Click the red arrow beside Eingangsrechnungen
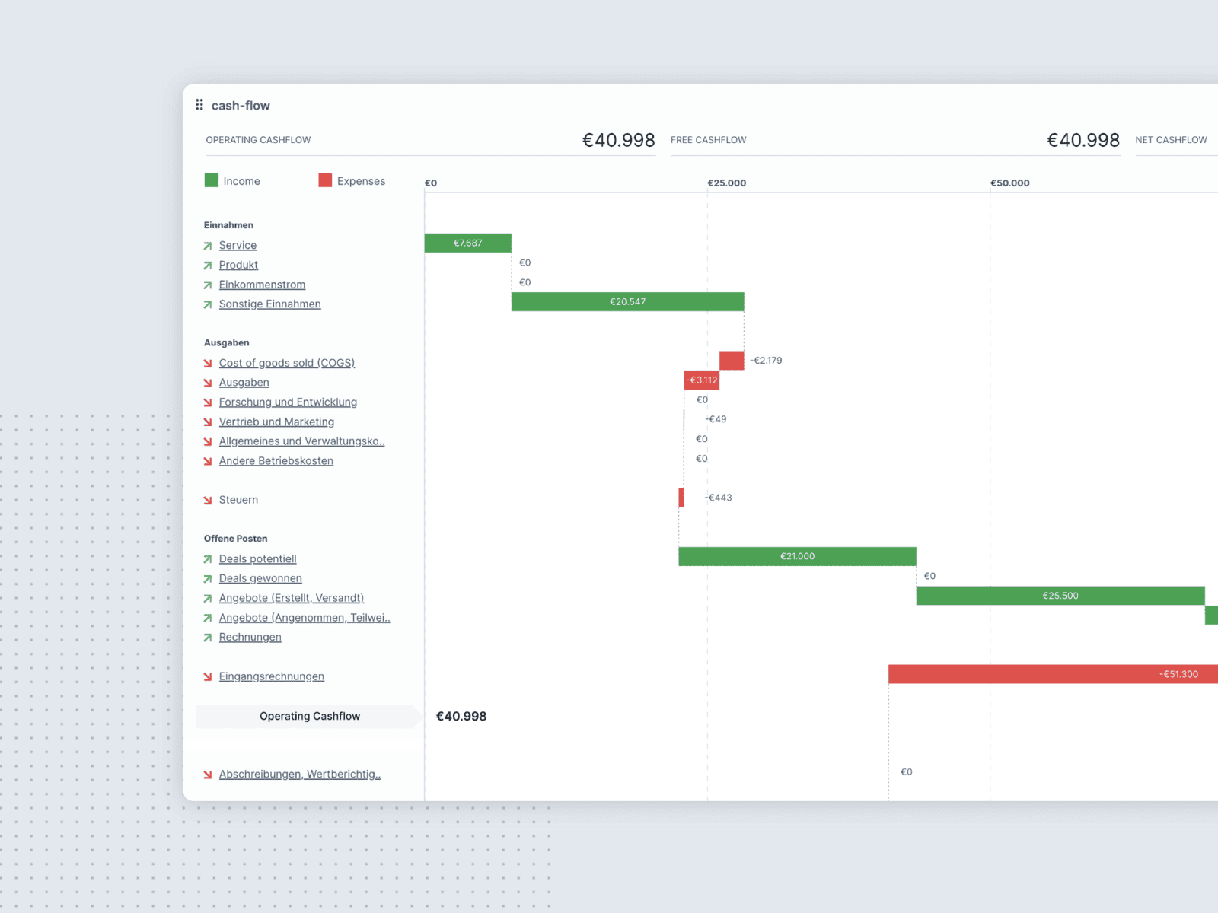Image resolution: width=1218 pixels, height=913 pixels. (208, 677)
